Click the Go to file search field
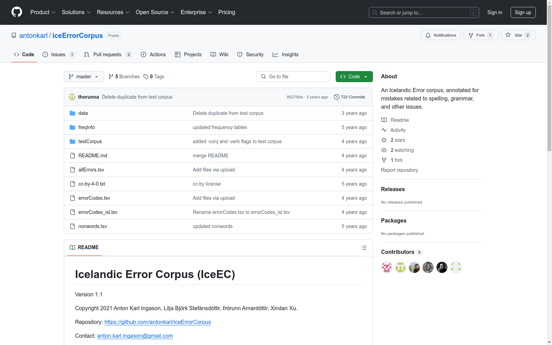This screenshot has width=552, height=345. [293, 77]
